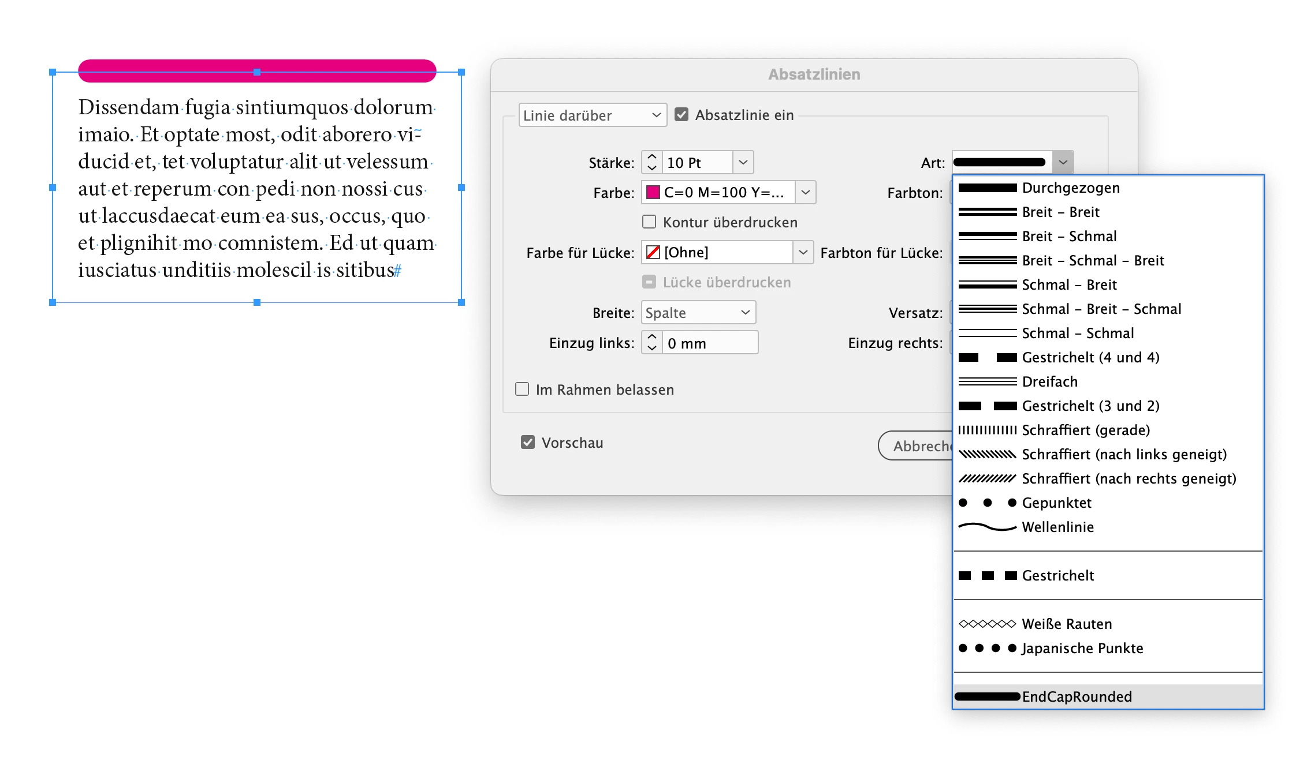The width and height of the screenshot is (1311, 764).
Task: Pick the Weiße Rauten diamond pattern
Action: click(987, 624)
